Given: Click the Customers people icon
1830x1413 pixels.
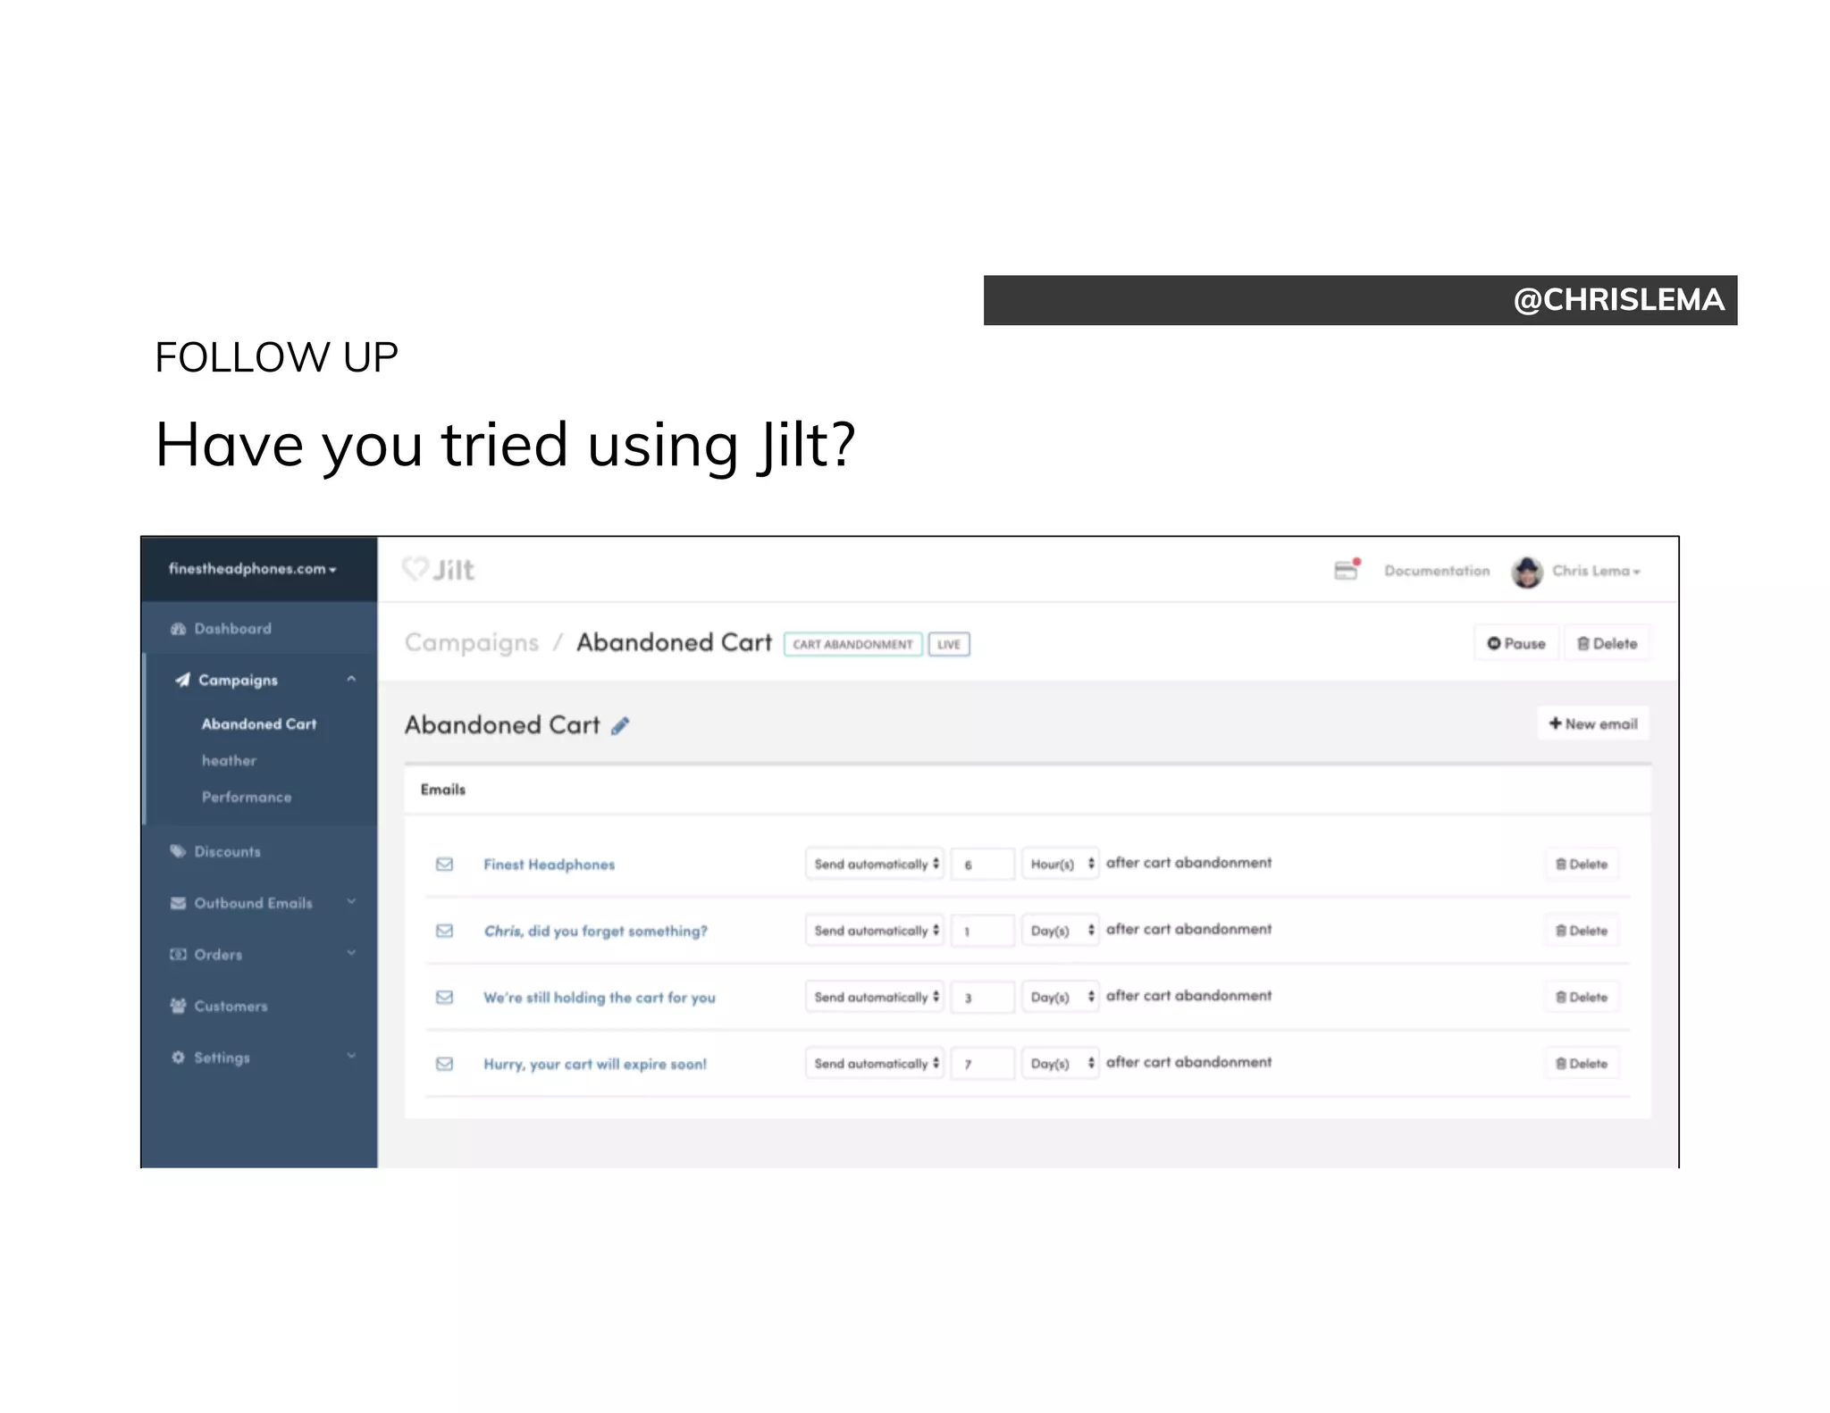Looking at the screenshot, I should coord(178,1006).
